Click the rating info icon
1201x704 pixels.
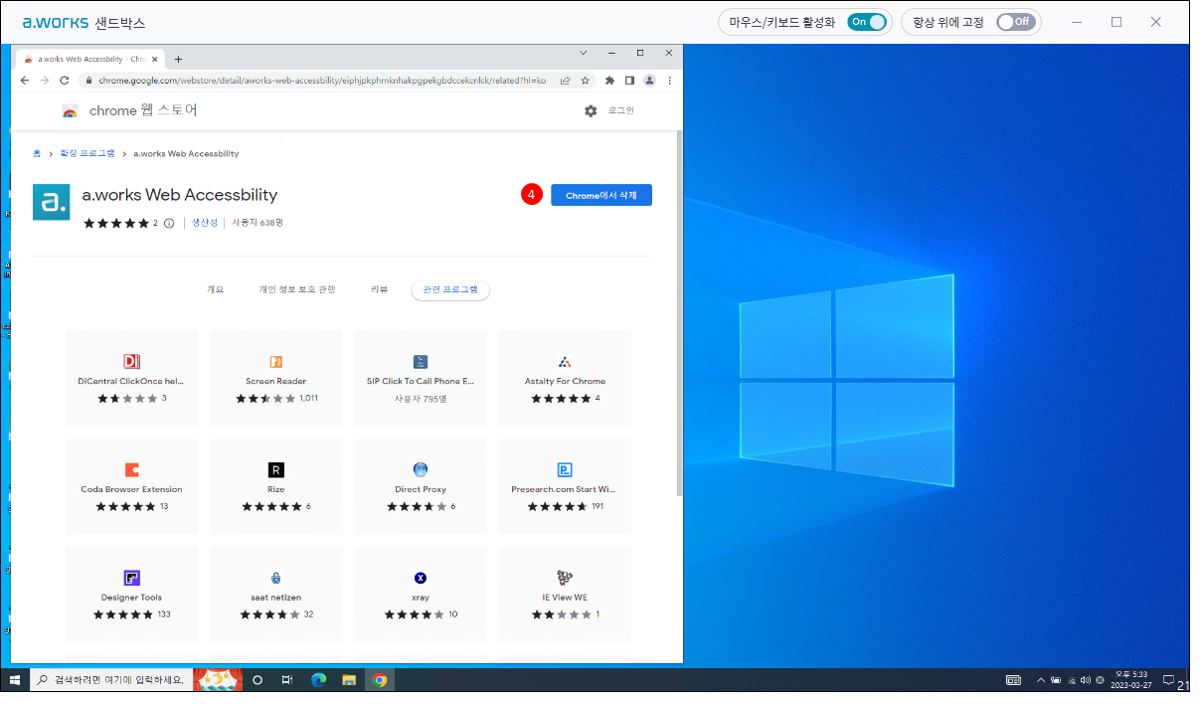point(169,223)
